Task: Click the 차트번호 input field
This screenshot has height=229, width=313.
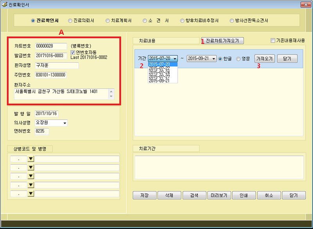Action: 51,46
